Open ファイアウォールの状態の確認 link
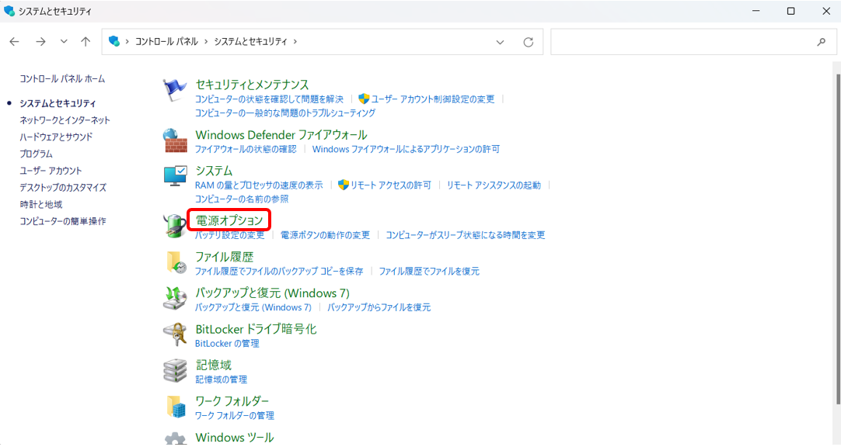 [x=246, y=149]
